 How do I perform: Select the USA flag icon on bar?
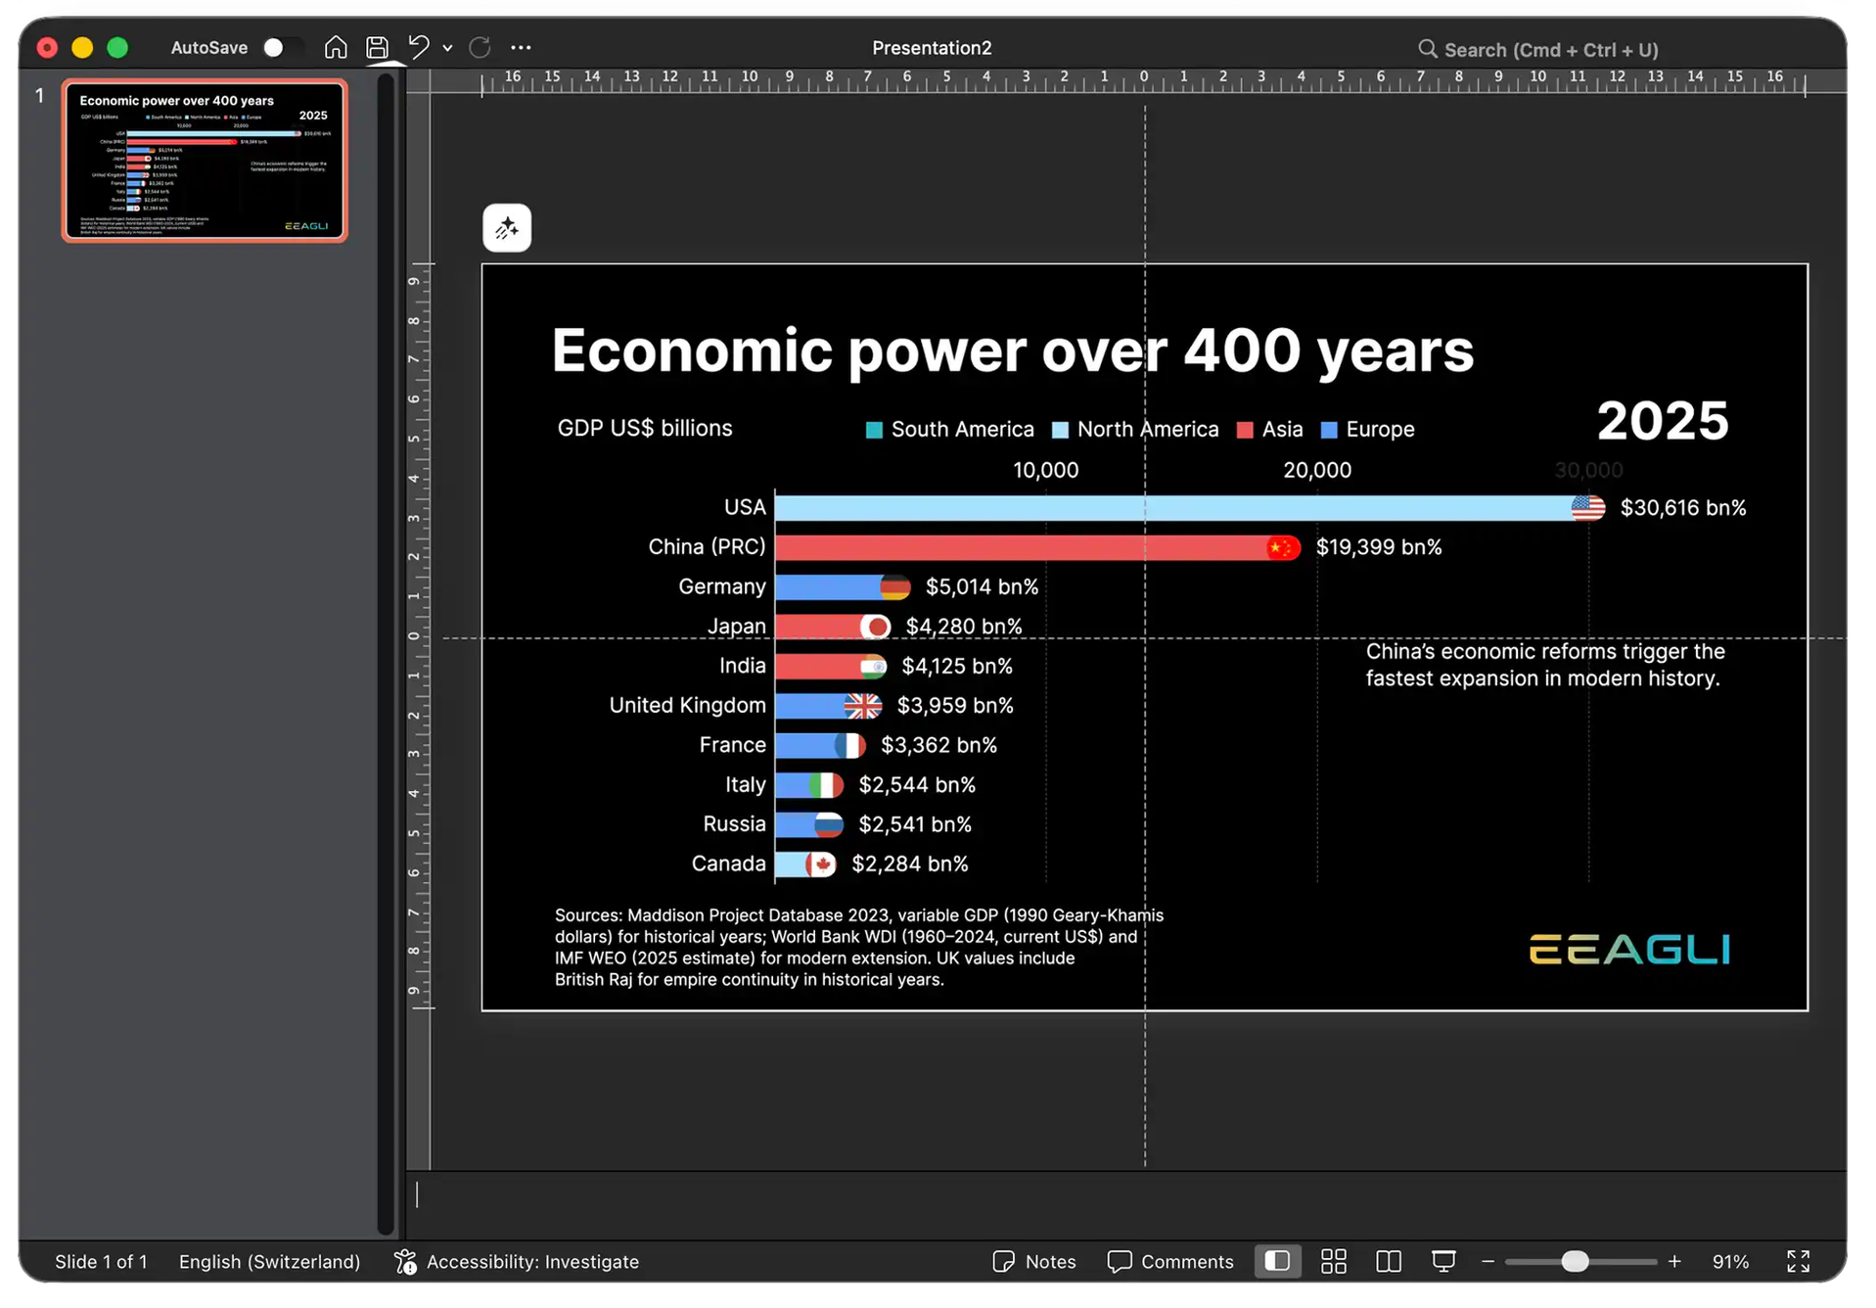point(1588,508)
